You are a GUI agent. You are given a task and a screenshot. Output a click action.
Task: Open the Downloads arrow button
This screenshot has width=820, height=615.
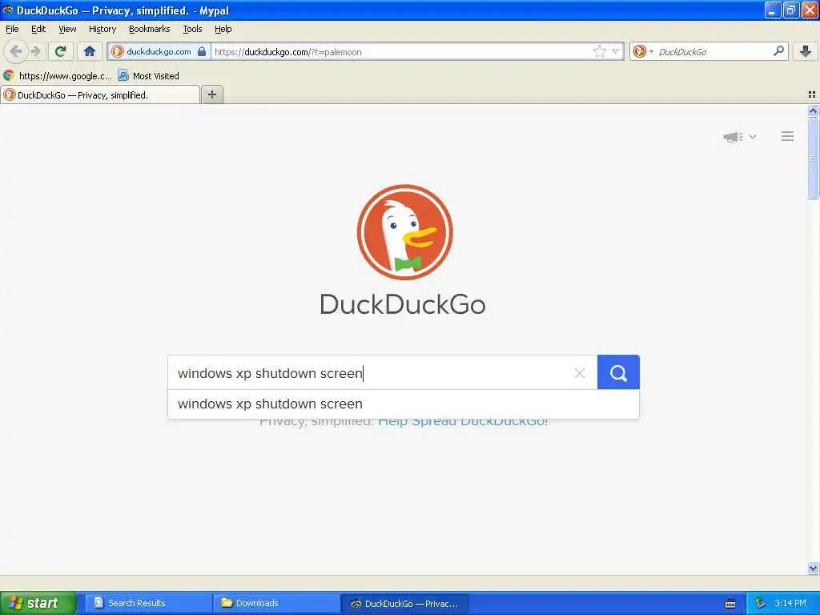point(806,51)
